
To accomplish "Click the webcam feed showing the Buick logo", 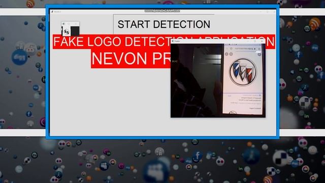I will coord(218,80).
